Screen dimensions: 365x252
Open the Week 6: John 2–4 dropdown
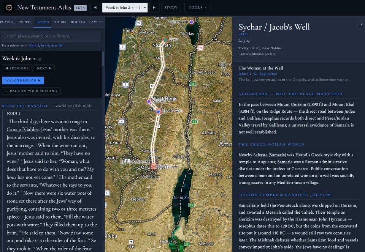125,8
